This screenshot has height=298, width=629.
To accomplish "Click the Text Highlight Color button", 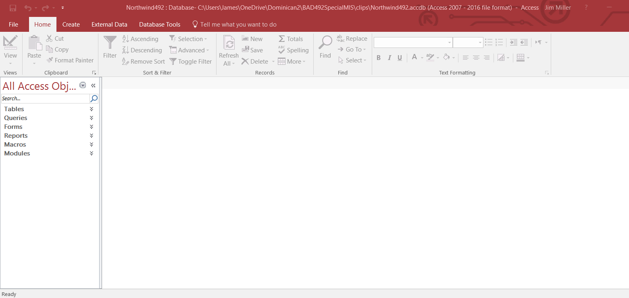I will tap(430, 58).
